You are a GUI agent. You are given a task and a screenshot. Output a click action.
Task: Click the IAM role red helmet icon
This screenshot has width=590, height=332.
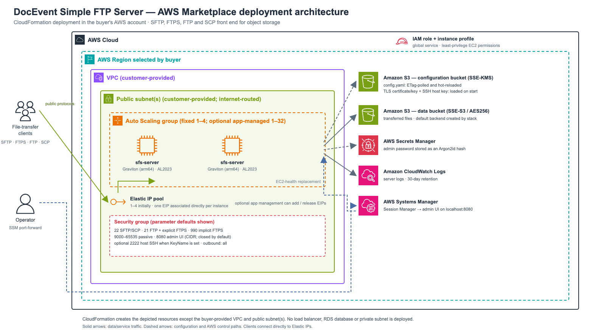coord(402,41)
